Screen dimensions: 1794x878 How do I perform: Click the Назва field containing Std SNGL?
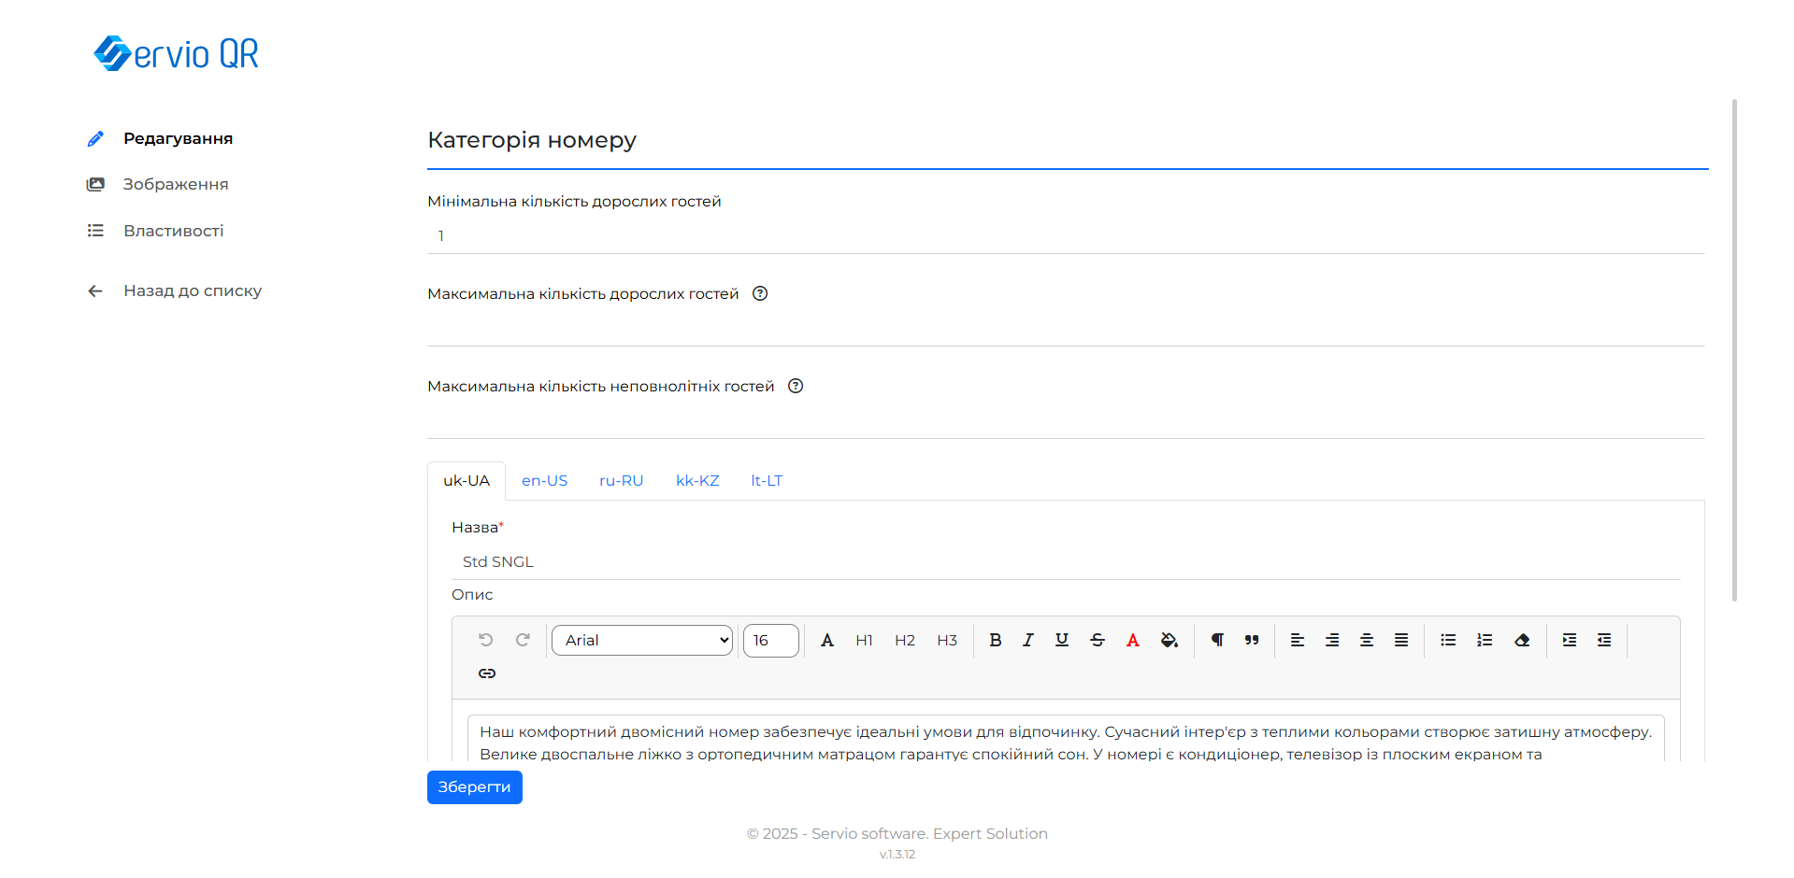(x=1066, y=561)
